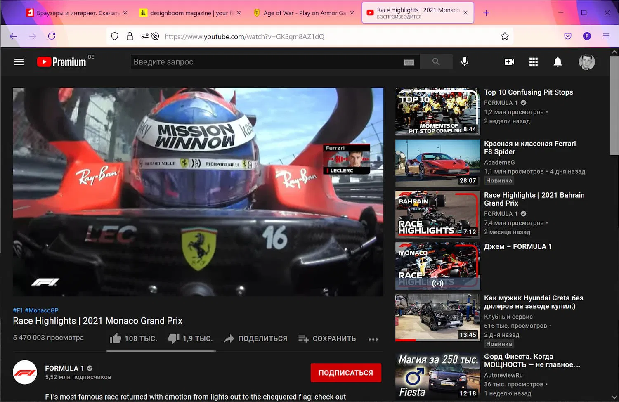Open a new browser tab

[x=486, y=13]
